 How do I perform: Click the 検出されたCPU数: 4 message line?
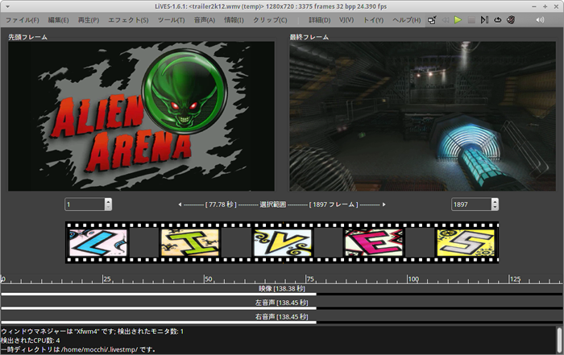pyautogui.click(x=31, y=341)
